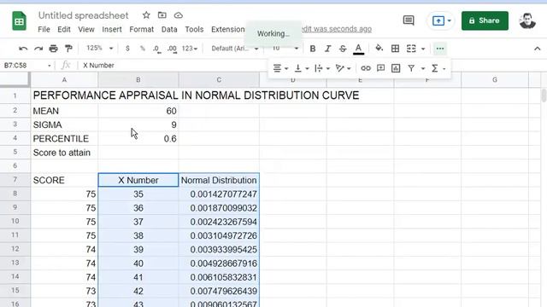This screenshot has height=307, width=547.
Task: Open the Edit menu
Action: pyautogui.click(x=64, y=29)
